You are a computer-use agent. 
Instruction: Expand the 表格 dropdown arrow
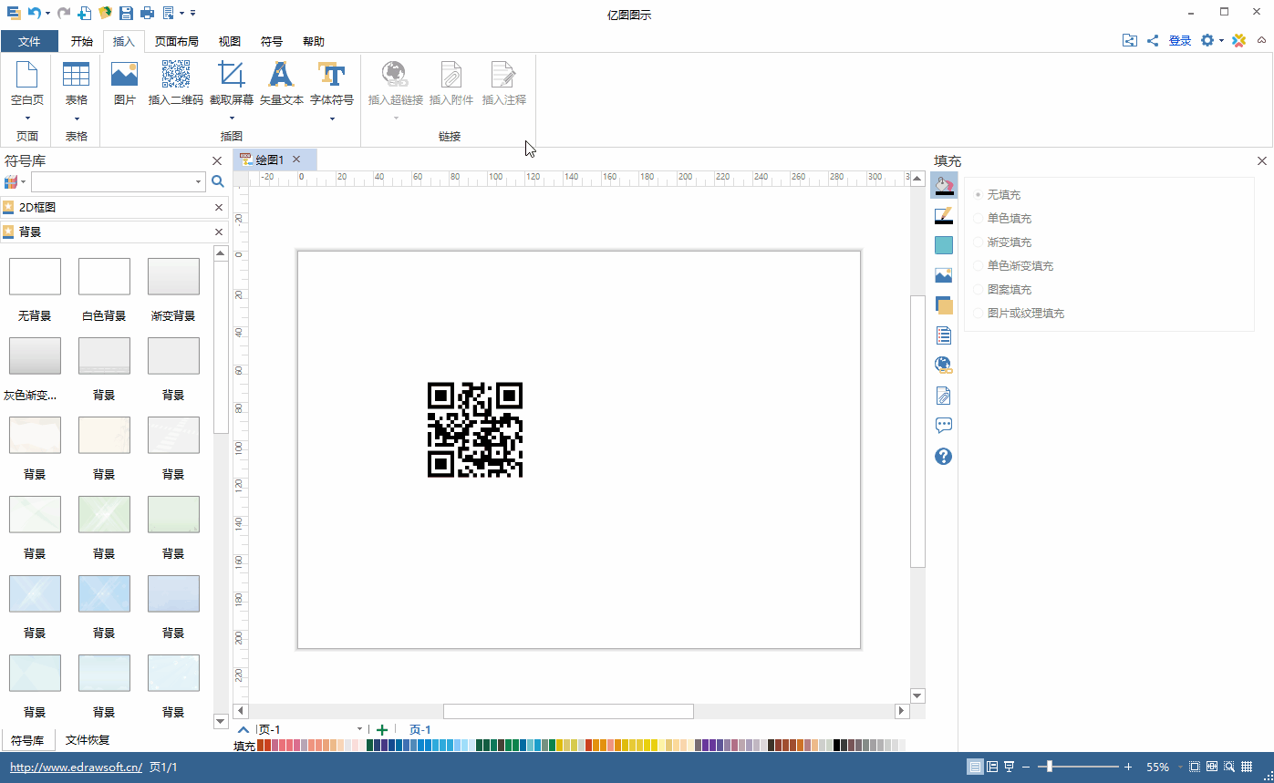(x=77, y=118)
